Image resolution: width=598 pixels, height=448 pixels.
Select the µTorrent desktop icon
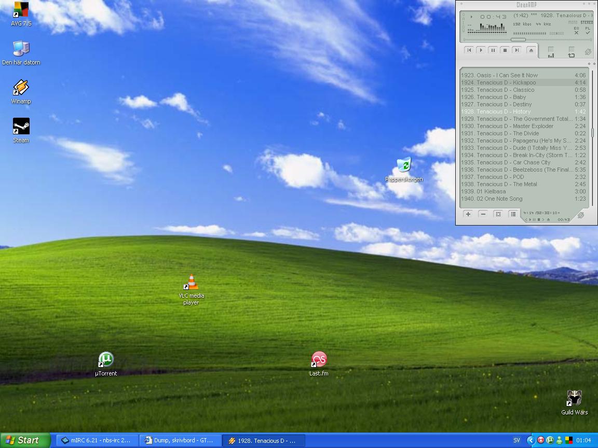coord(106,364)
